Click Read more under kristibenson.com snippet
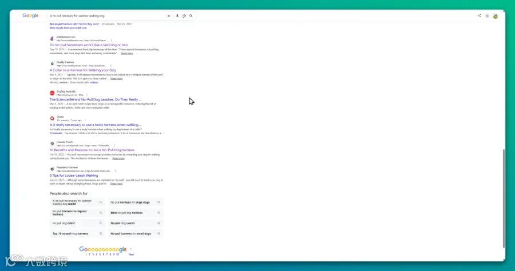 point(127,54)
